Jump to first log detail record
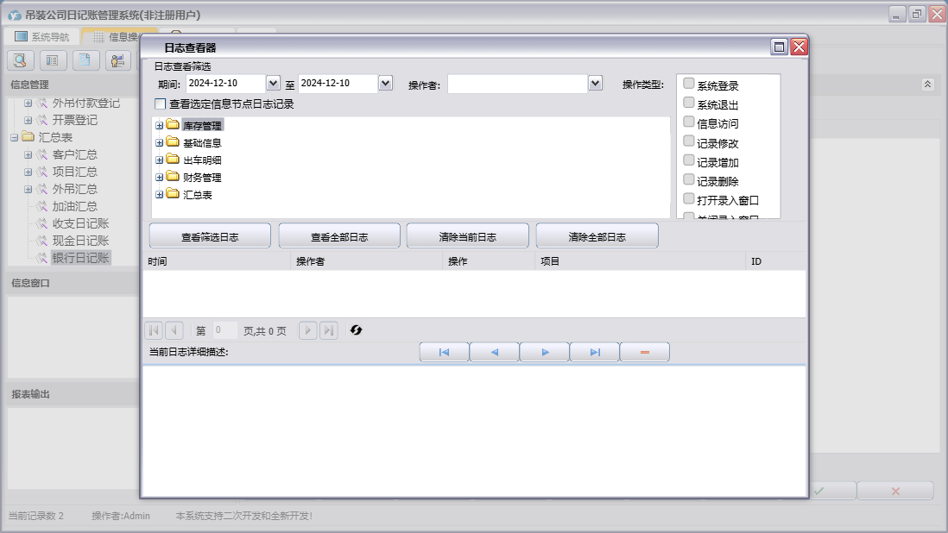This screenshot has height=533, width=948. pos(445,352)
